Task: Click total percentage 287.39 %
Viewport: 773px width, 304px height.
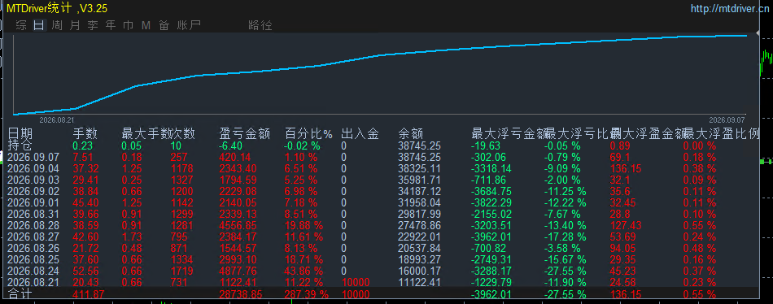Action: tap(307, 294)
